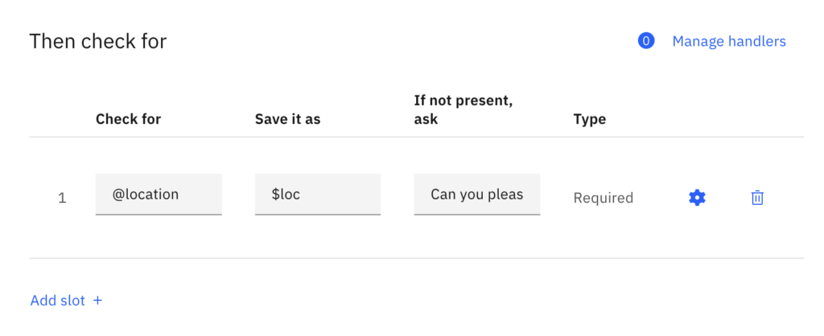
Task: Add a new slot via Add slot
Action: point(66,301)
